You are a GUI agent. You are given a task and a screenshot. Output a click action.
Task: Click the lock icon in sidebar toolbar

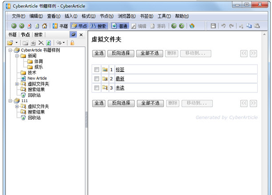pyautogui.click(x=72, y=43)
